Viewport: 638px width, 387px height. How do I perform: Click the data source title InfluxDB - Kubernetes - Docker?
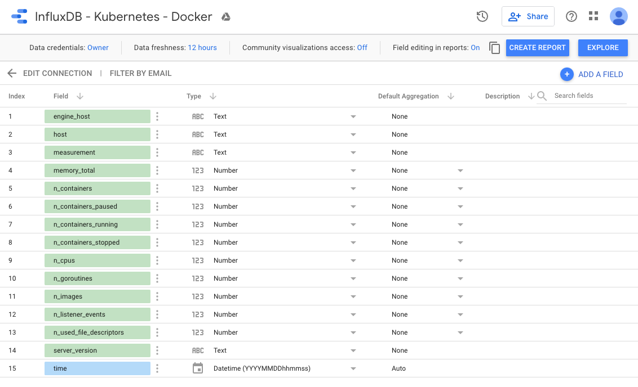pyautogui.click(x=123, y=17)
